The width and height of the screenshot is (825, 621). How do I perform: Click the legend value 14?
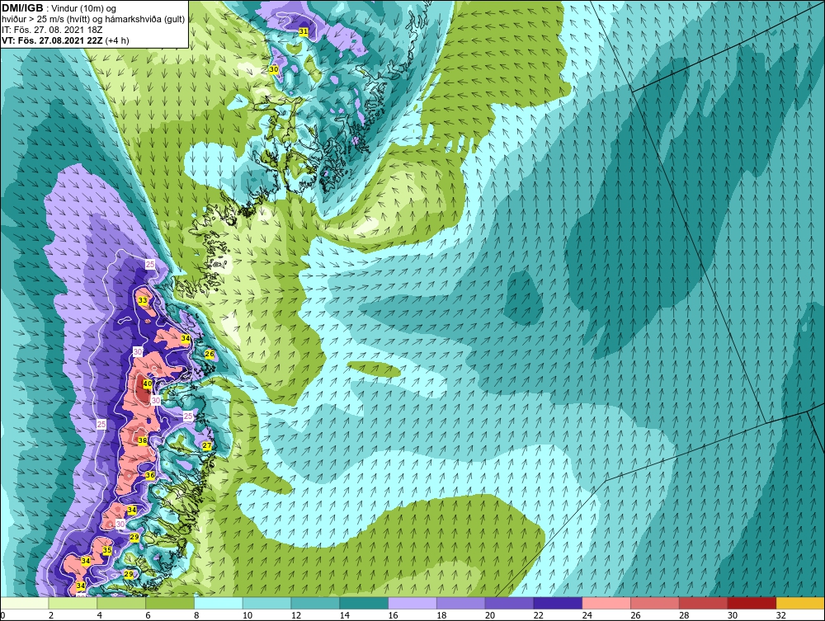344,615
